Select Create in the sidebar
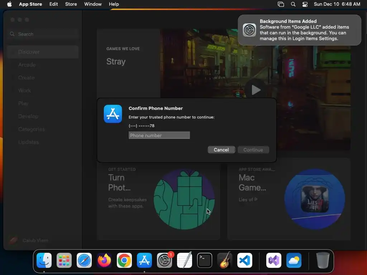367x275 pixels. tap(43, 78)
